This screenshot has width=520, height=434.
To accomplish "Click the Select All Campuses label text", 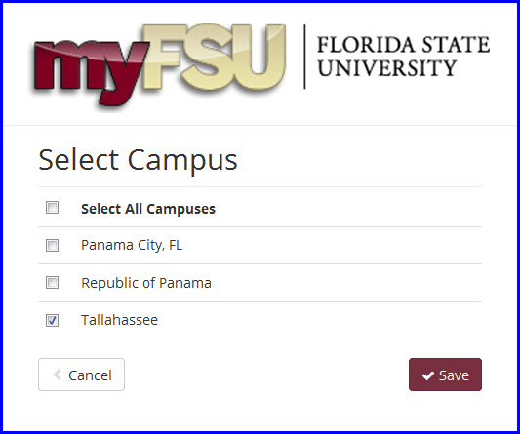I will click(148, 209).
